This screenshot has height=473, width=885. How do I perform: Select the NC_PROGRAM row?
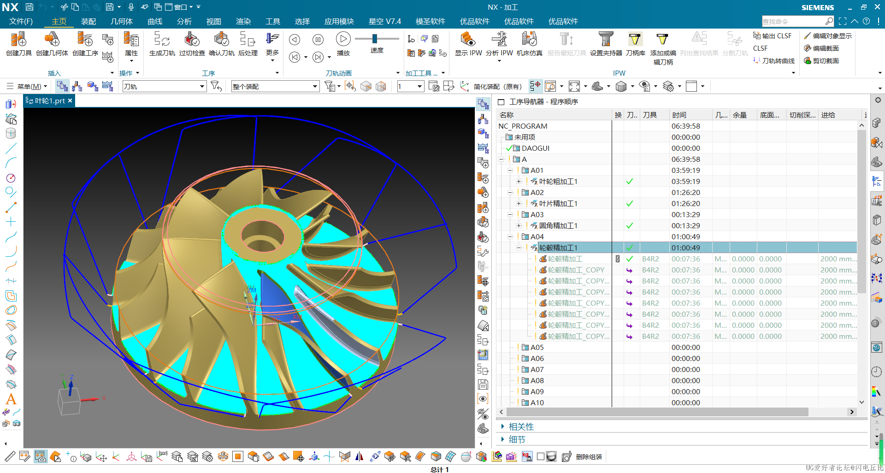[677, 126]
